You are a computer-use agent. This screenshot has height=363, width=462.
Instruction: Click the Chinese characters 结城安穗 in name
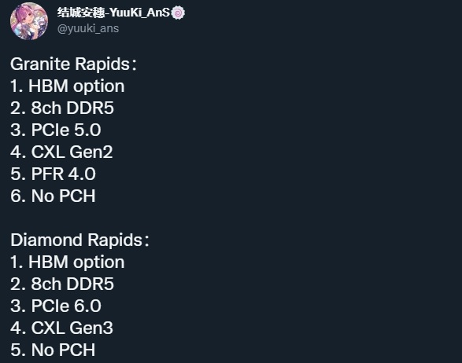coord(81,13)
